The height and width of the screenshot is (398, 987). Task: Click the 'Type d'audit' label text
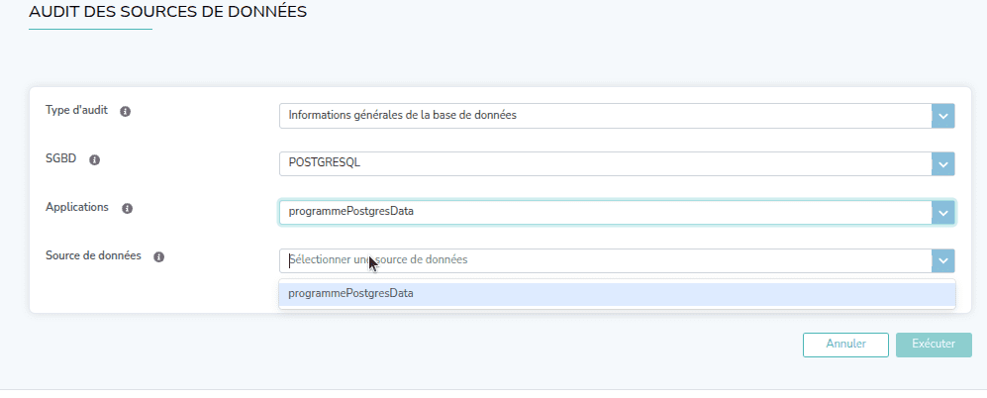tap(76, 110)
